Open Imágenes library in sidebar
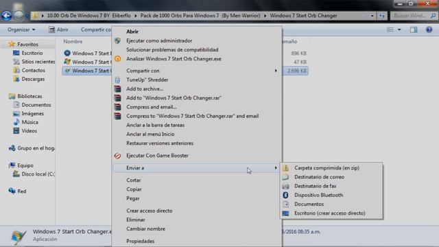 pos(32,113)
